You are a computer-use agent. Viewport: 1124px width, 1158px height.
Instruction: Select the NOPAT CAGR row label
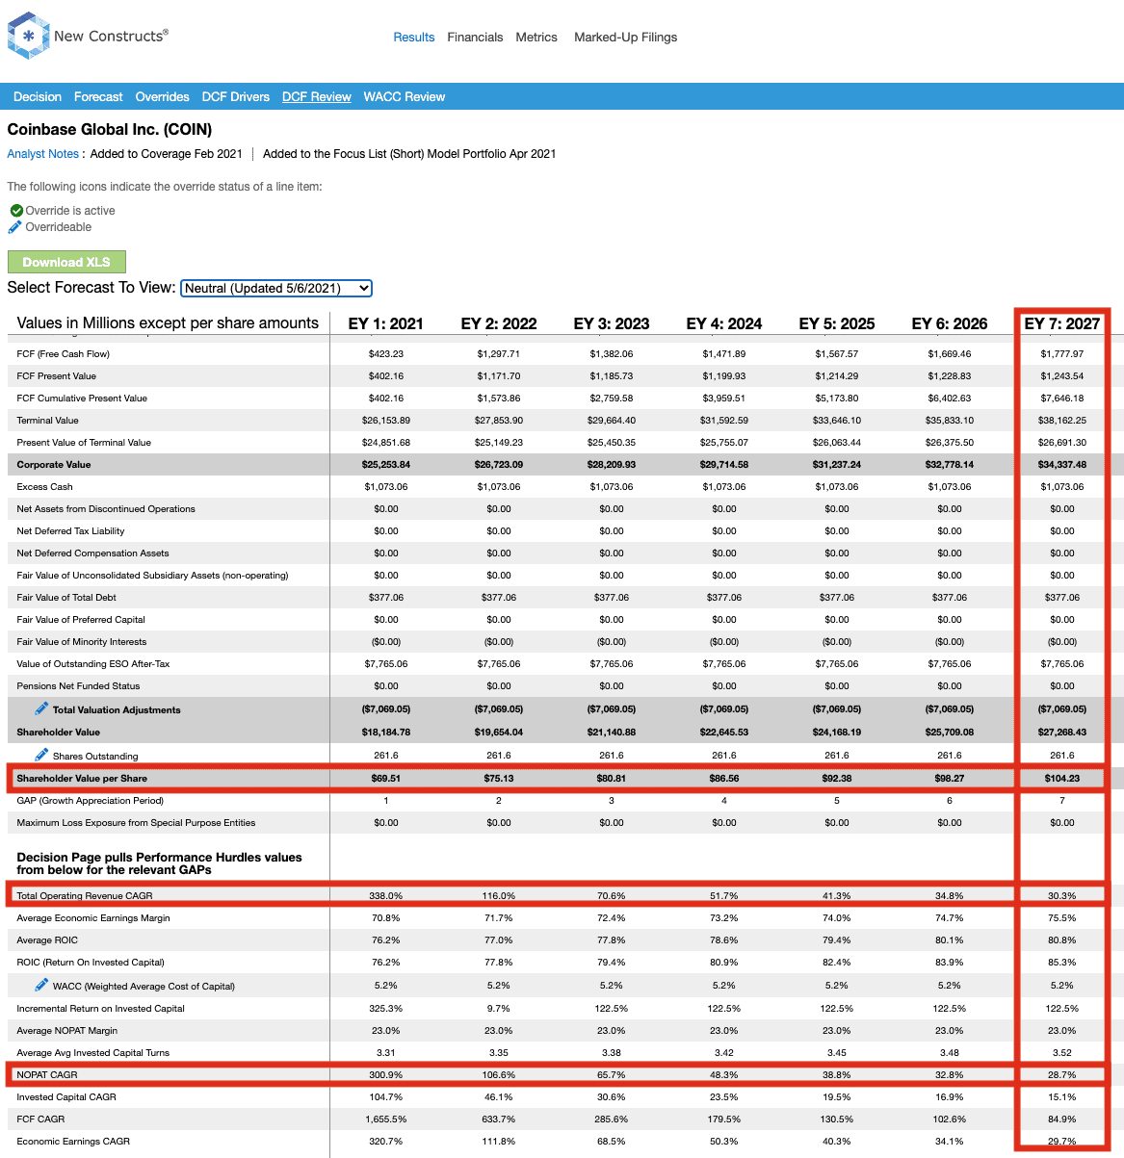click(47, 1075)
